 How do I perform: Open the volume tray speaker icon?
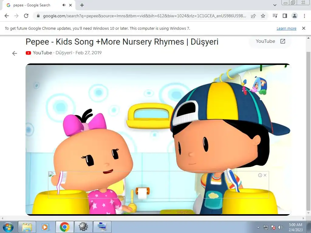point(280,227)
